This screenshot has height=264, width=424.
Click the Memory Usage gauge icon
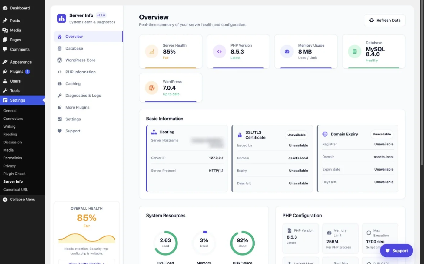[287, 51]
